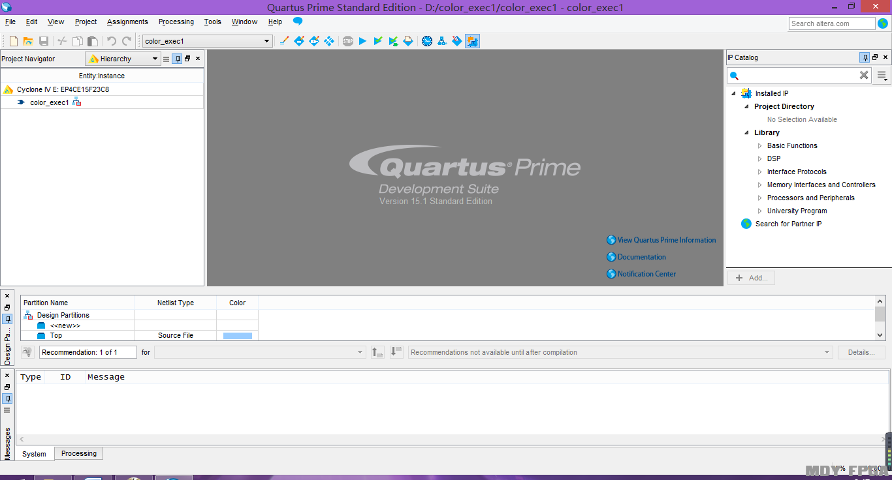Click the blue diamond grid toolbar icon
Screen dimensions: 892x480
tap(329, 41)
